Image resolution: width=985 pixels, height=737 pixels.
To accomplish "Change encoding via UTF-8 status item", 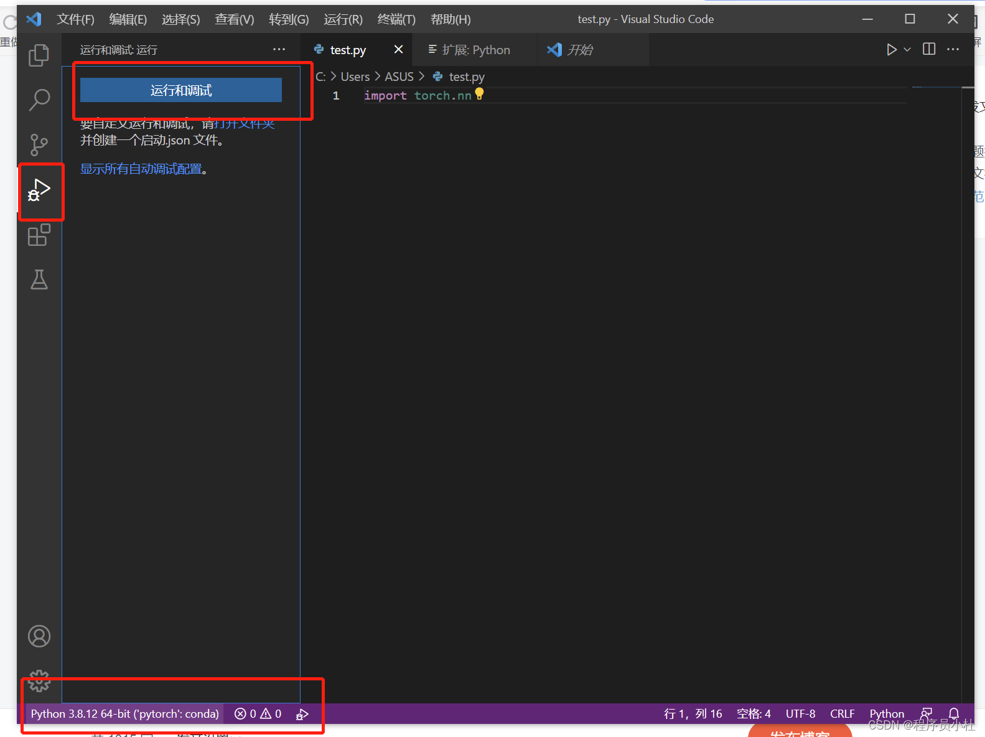I will pos(800,714).
